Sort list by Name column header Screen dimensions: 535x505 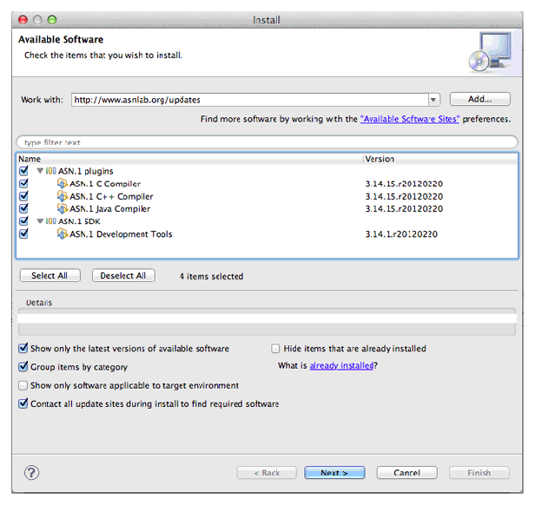(x=174, y=160)
